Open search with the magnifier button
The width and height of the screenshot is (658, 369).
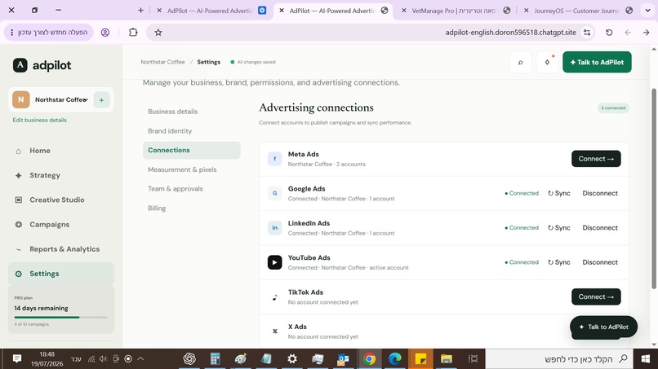[x=520, y=63]
